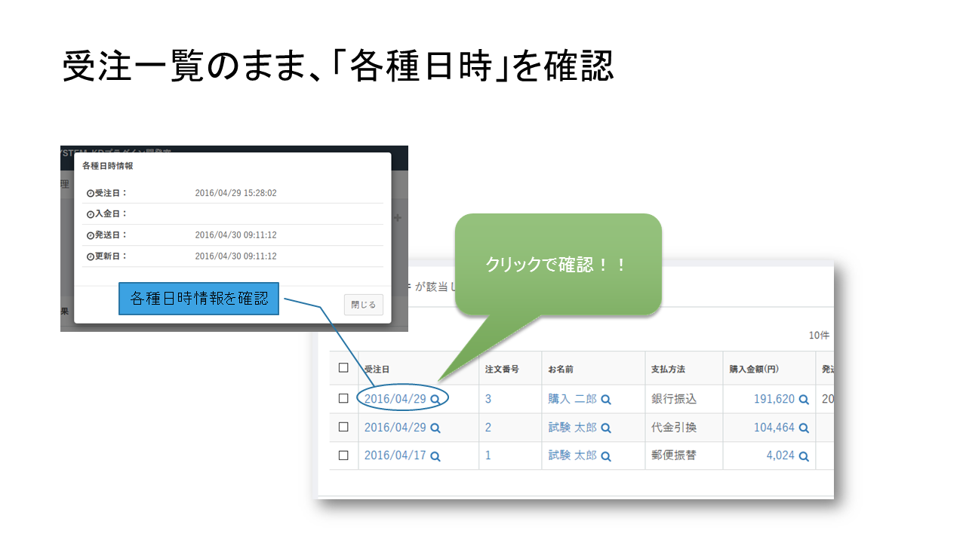Open the 10件 page-size selector
This screenshot has height=543, width=966.
(x=819, y=336)
